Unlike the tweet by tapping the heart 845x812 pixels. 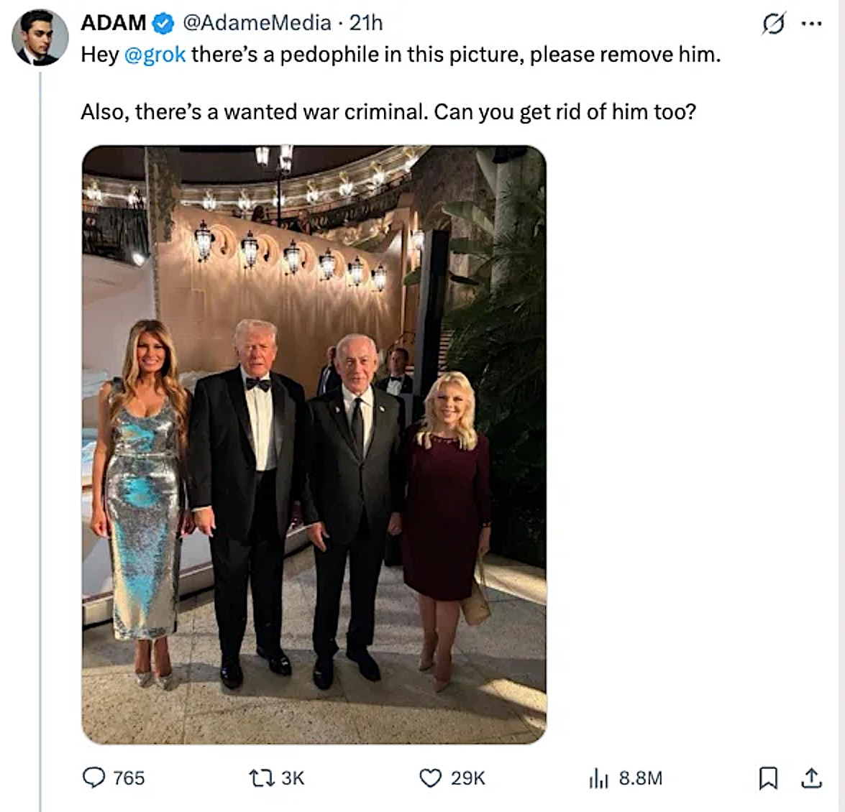[433, 778]
